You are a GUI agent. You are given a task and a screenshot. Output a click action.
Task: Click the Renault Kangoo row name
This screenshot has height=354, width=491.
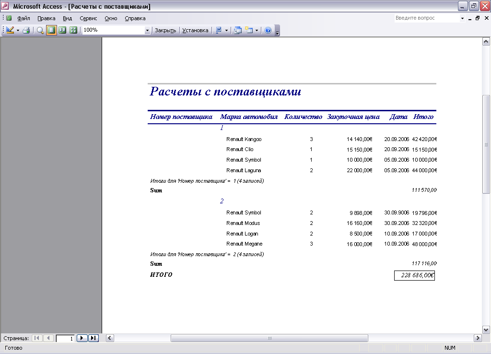[244, 139]
